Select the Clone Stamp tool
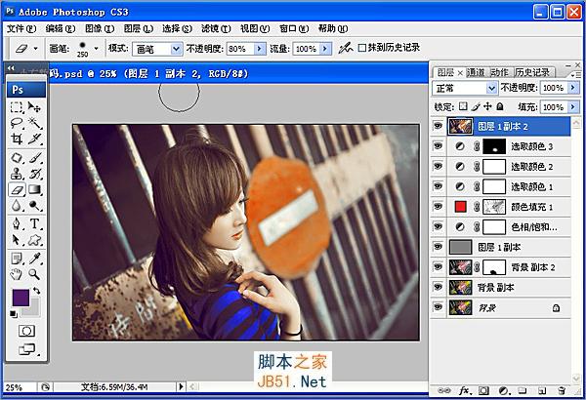The image size is (586, 400). (17, 174)
